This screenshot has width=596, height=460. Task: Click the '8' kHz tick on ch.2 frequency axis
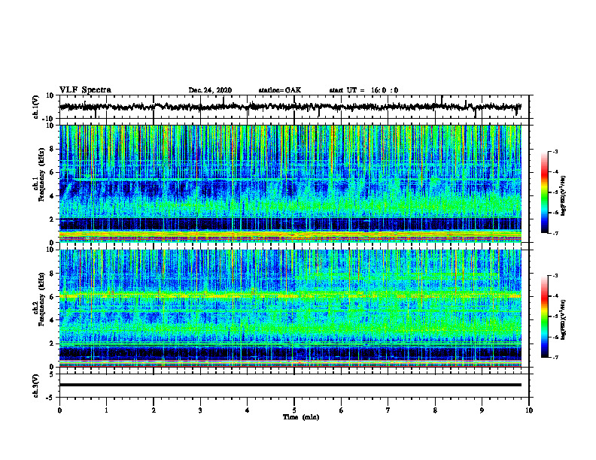pyautogui.click(x=52, y=274)
